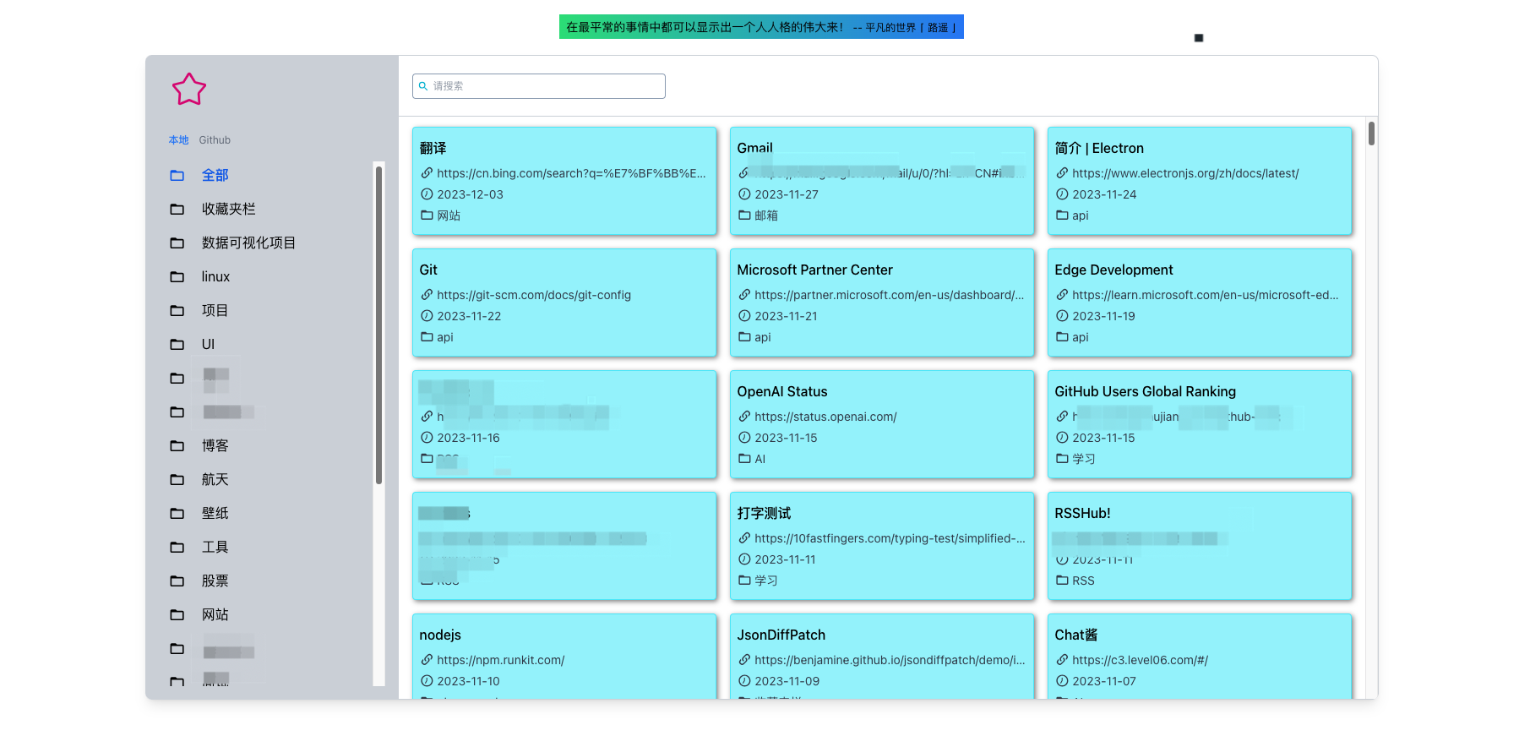Screen dimensions: 1530x747
Task: Open the JsonDiffPatch card title
Action: point(781,635)
